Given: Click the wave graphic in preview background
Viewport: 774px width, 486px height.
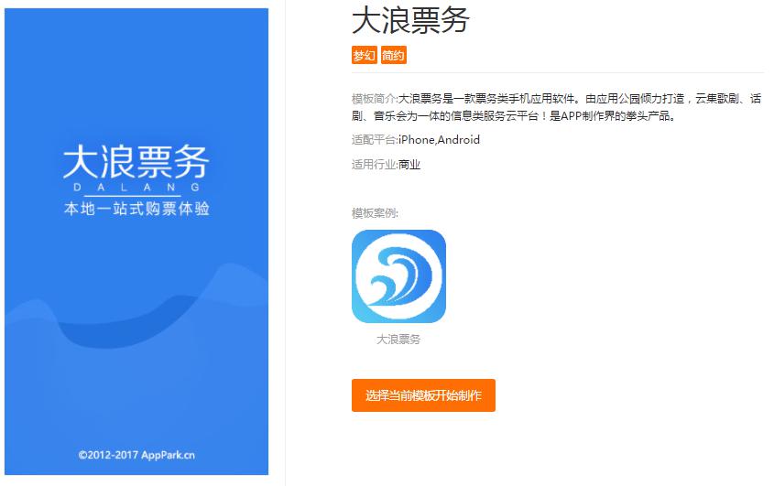Looking at the screenshot, I should click(136, 316).
